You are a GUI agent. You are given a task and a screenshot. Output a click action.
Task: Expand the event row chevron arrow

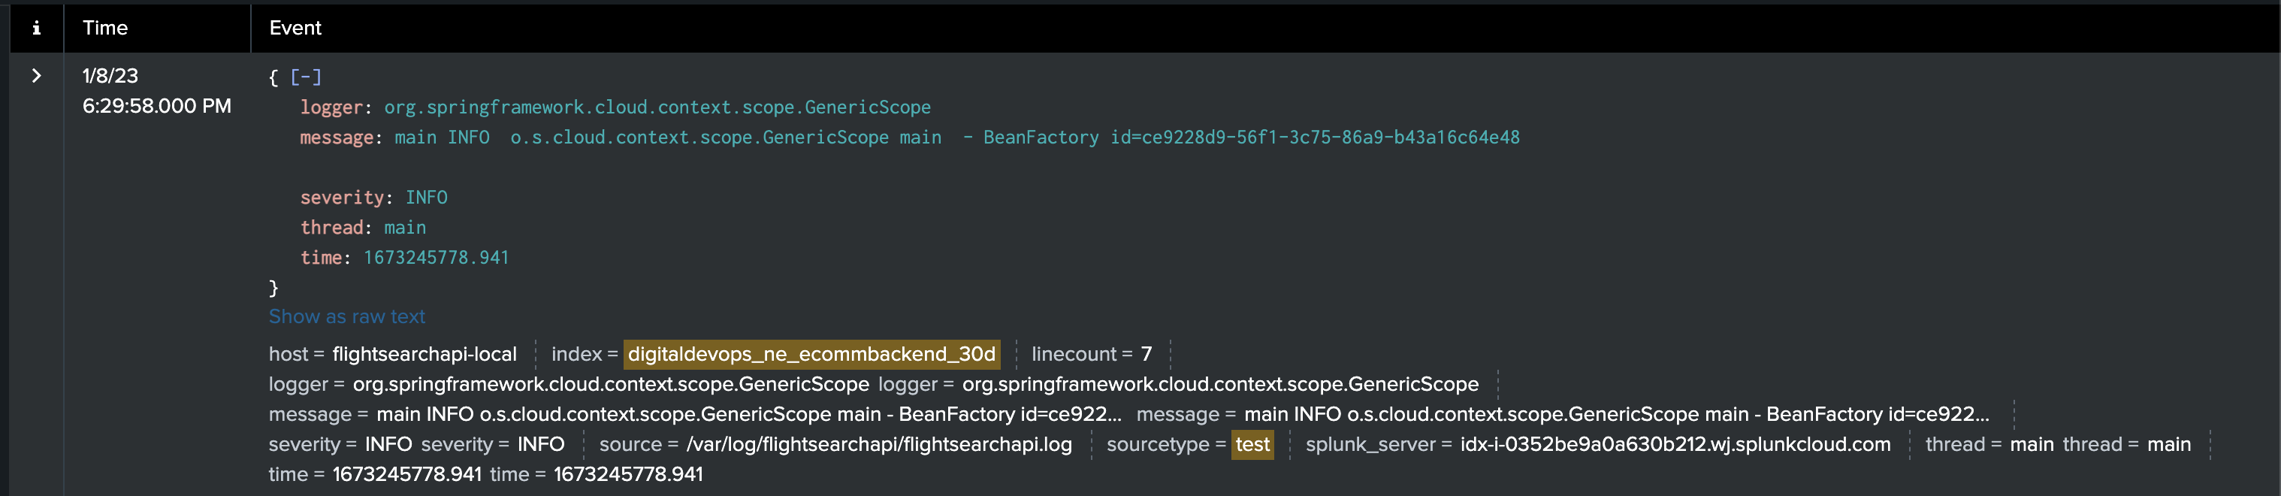click(x=36, y=76)
